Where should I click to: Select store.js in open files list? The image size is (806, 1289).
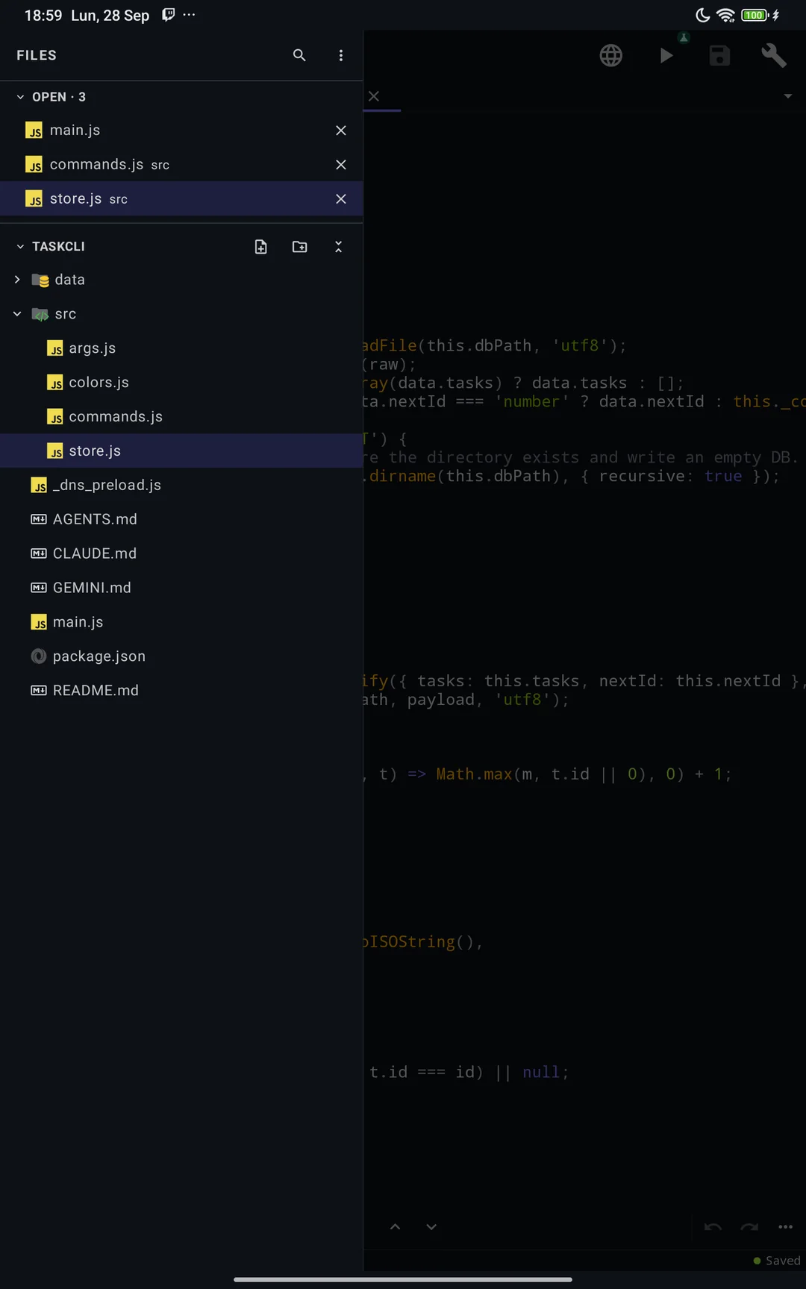coord(181,199)
